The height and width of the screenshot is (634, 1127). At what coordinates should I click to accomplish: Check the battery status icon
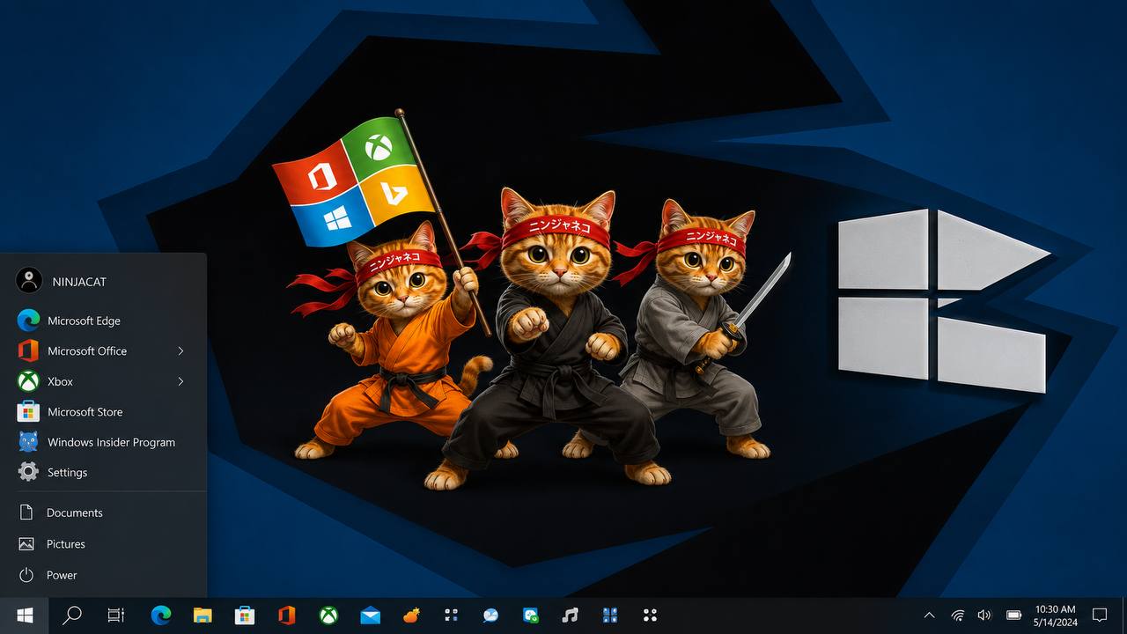[x=1013, y=616]
